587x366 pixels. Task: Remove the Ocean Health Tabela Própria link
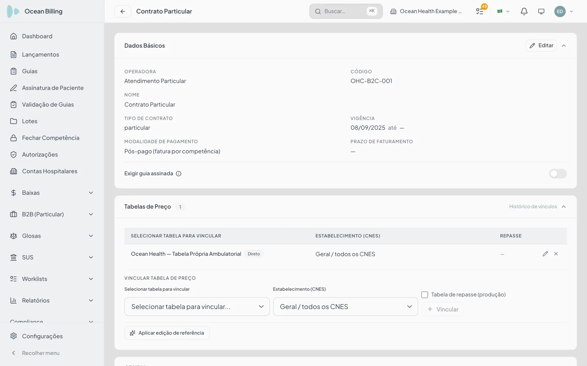556,254
